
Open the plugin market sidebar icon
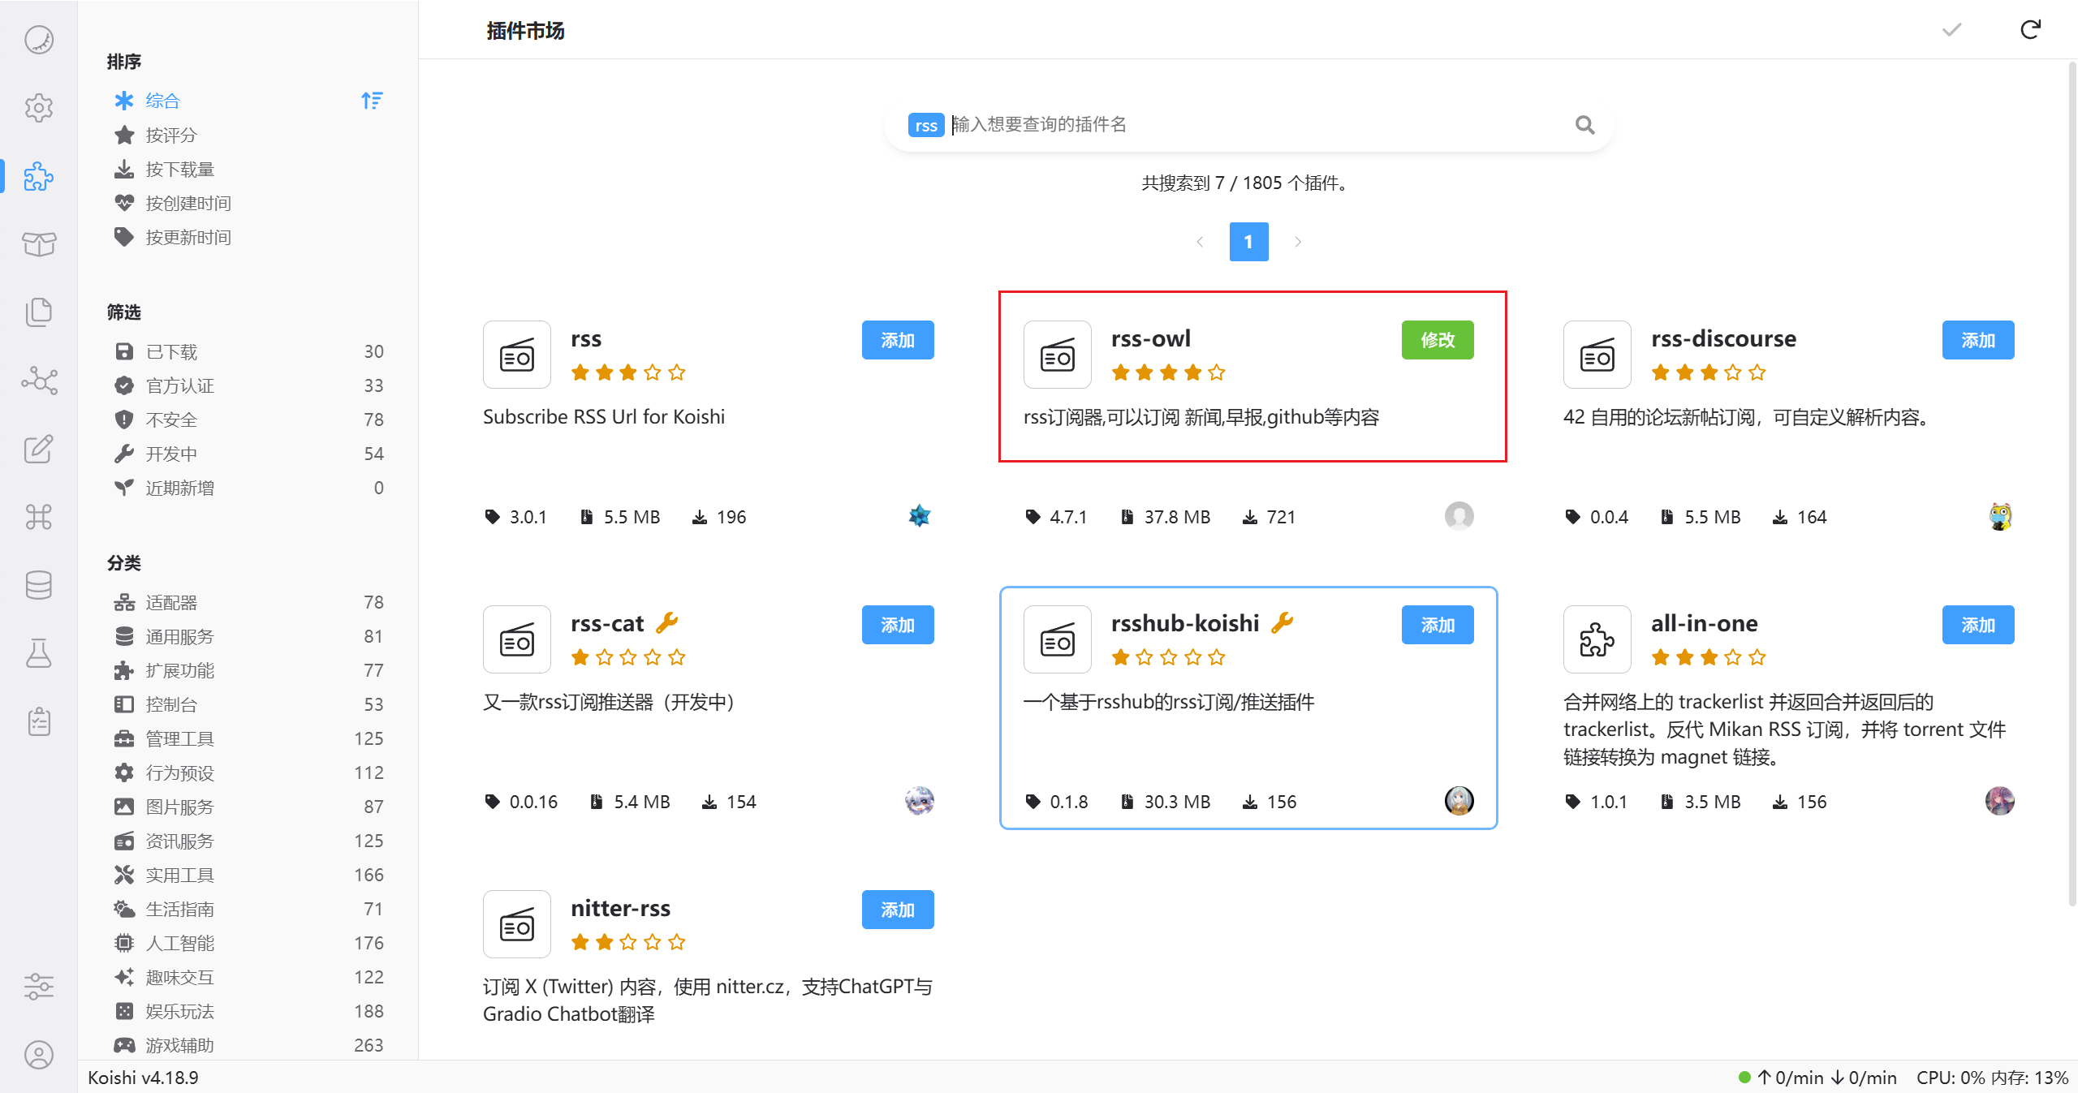click(38, 176)
